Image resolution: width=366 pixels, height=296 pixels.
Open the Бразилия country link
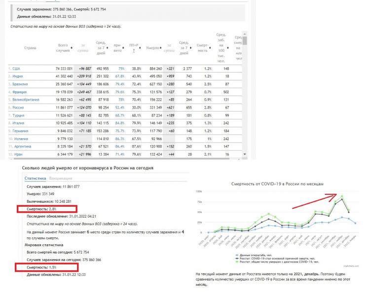(x=20, y=84)
